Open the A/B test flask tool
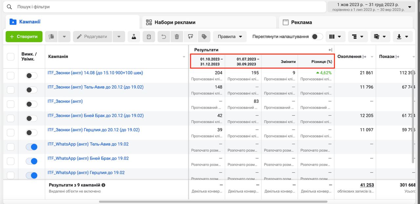Viewport: 420px width, 204px height. [x=134, y=36]
